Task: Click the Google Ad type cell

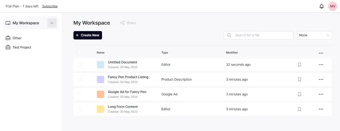Action: (169, 94)
